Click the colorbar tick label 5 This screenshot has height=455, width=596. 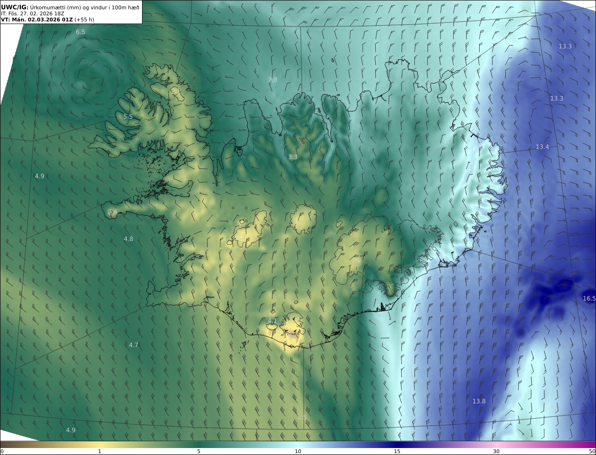199,451
